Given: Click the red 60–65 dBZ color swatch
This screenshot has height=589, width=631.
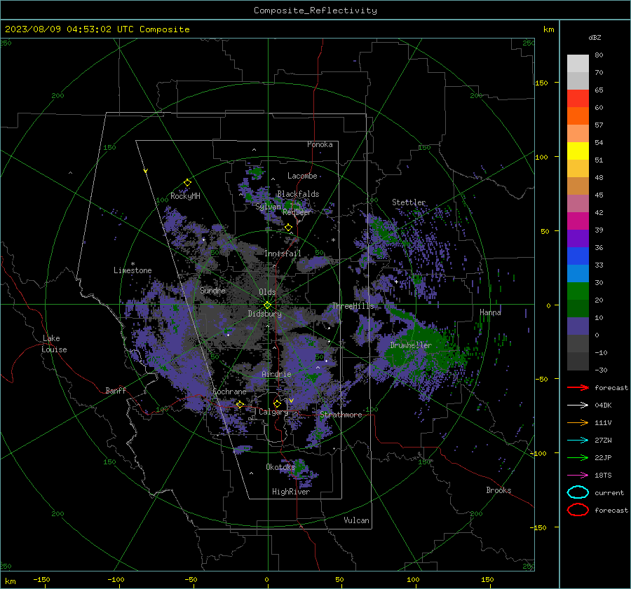Looking at the screenshot, I should pos(578,99).
